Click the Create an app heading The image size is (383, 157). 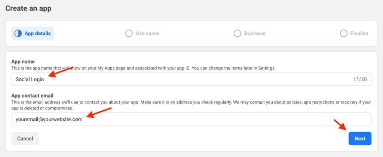click(x=28, y=8)
